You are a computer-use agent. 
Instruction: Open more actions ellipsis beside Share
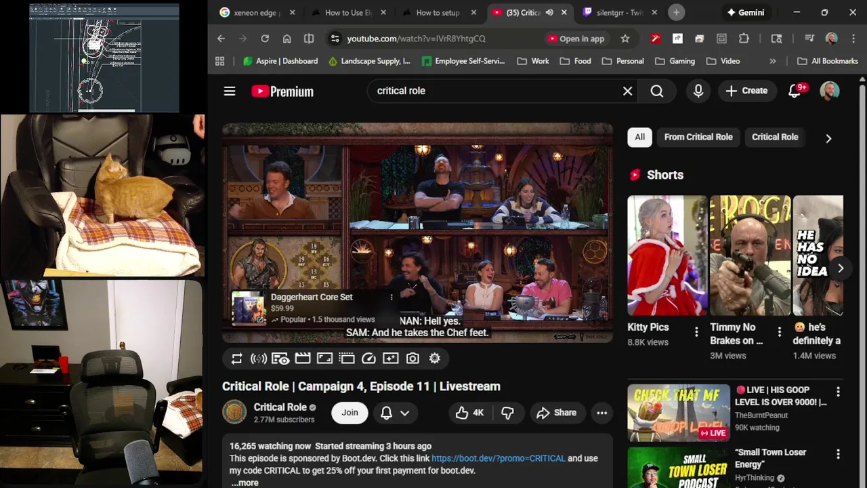tap(601, 413)
